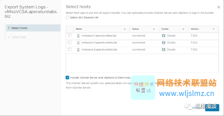Sort by the Status column header
This screenshot has width=224, height=116.
point(135,29)
